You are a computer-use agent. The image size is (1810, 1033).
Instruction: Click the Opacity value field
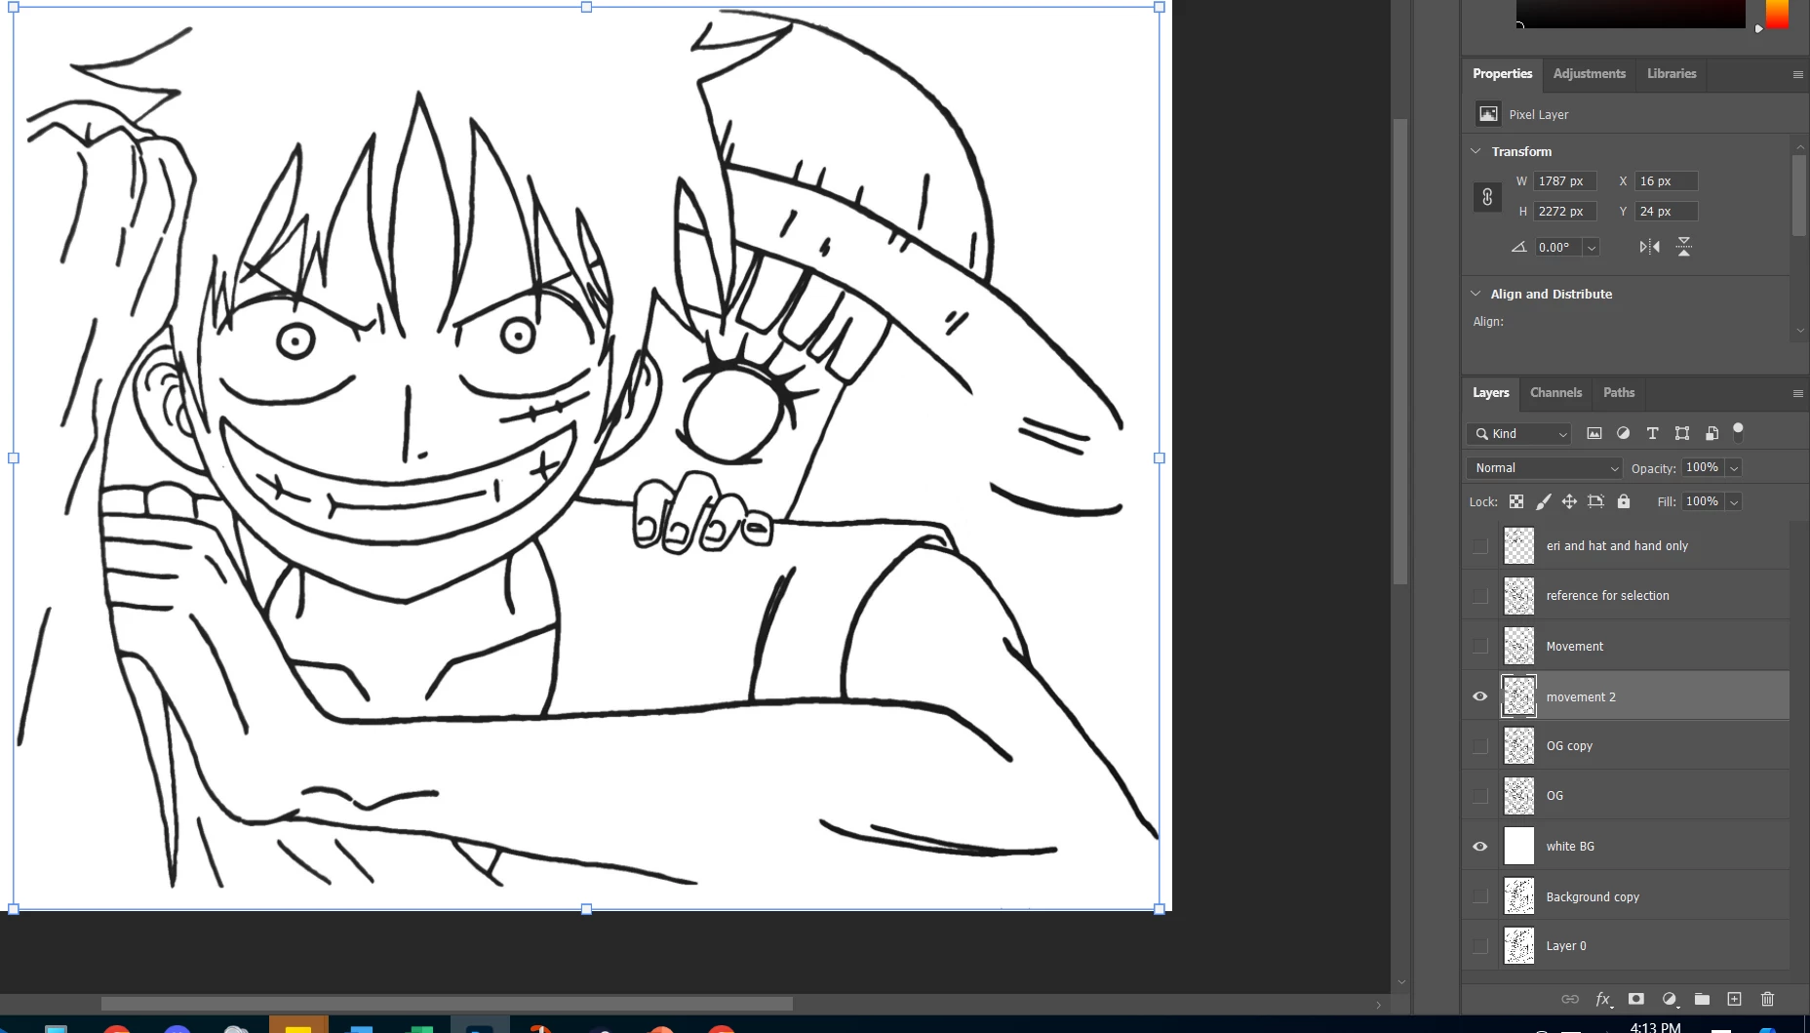(1703, 468)
